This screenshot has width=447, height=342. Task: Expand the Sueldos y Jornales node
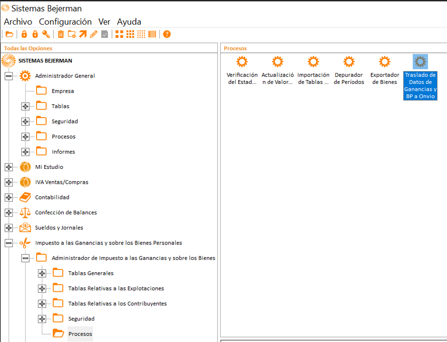click(9, 228)
